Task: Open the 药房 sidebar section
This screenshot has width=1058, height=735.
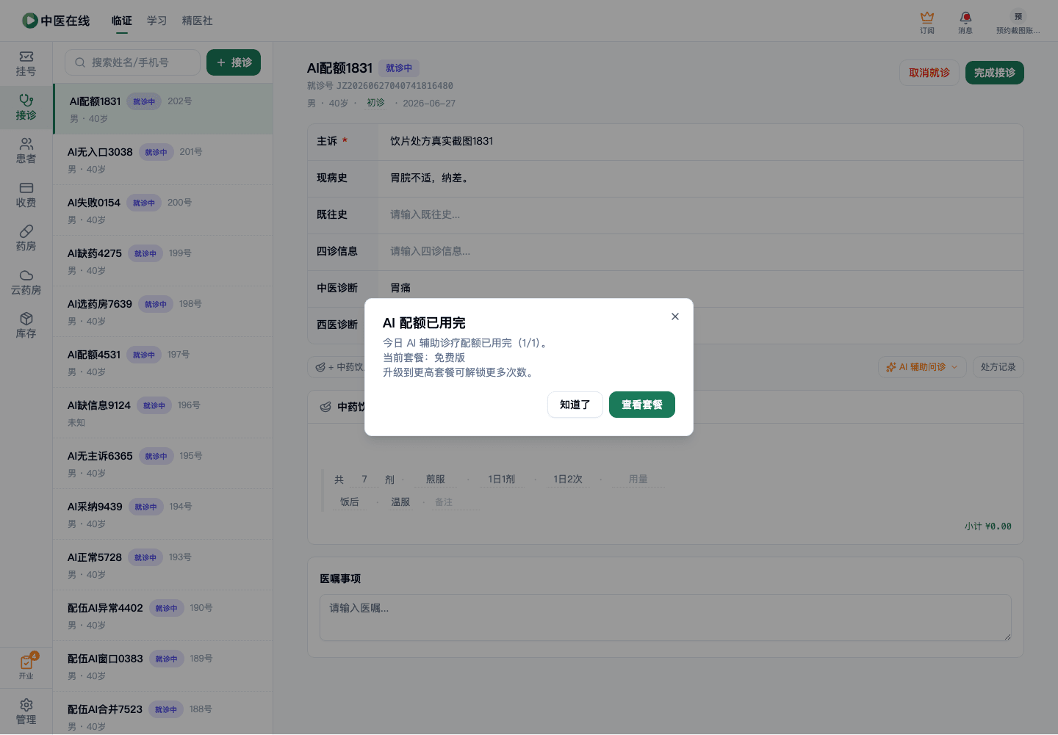Action: [x=26, y=239]
